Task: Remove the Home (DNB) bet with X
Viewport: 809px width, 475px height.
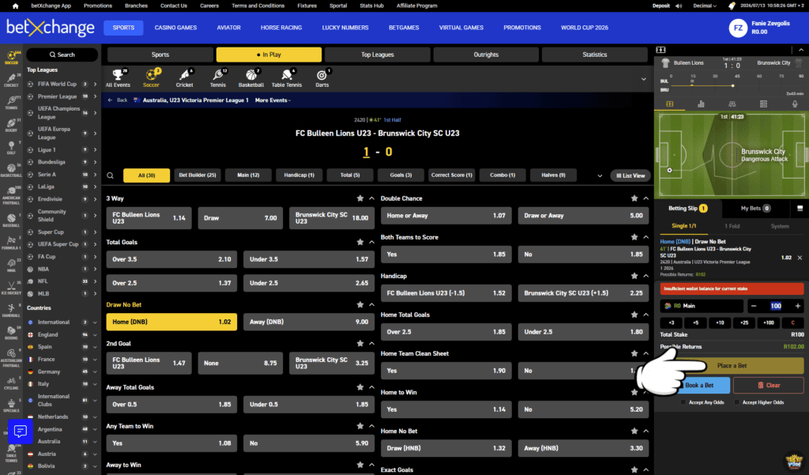Action: [800, 258]
